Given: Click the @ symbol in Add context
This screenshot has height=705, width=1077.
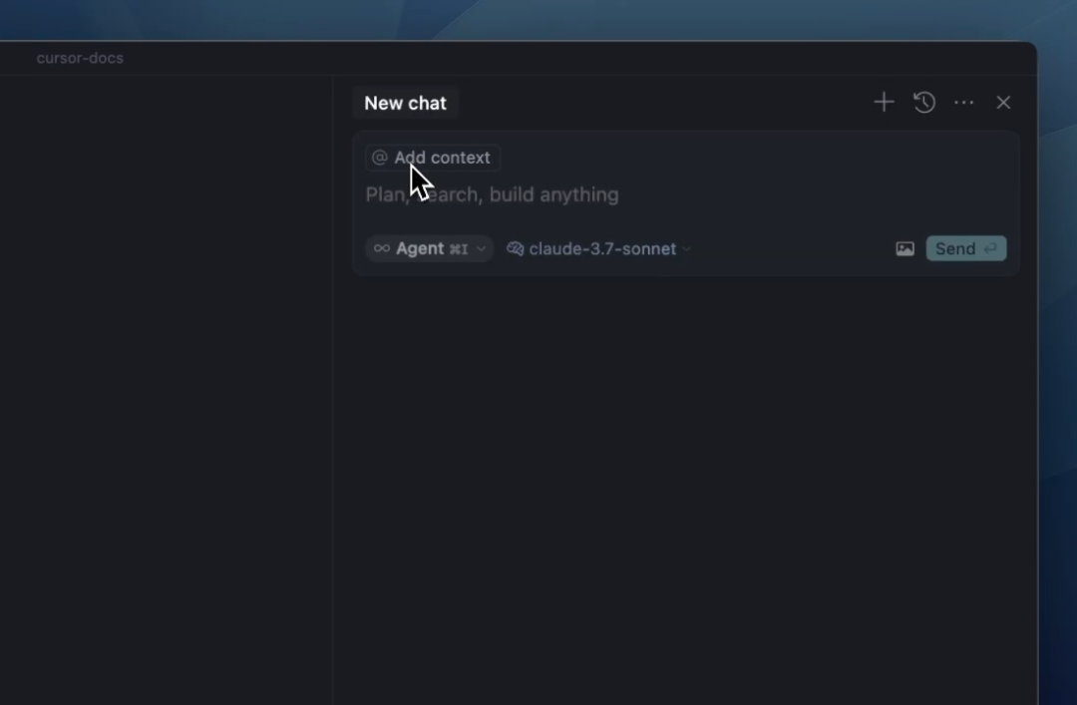Looking at the screenshot, I should coord(379,158).
